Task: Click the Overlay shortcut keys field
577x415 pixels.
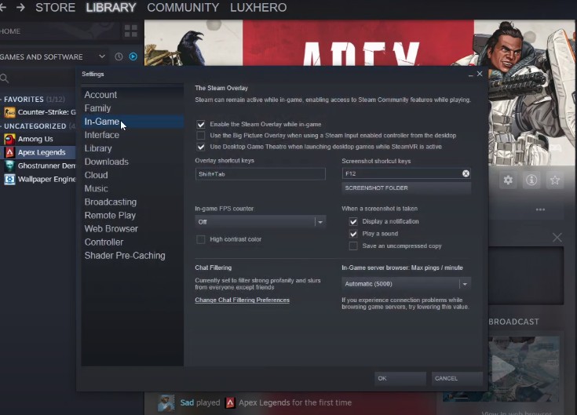Action: coord(260,174)
